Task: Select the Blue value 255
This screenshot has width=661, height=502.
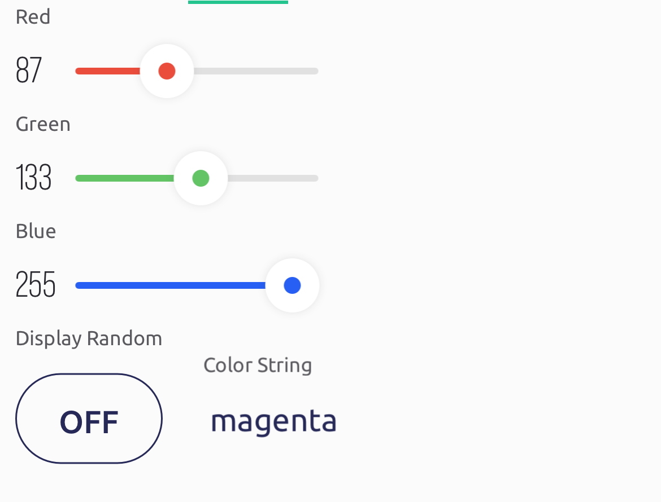Action: click(x=36, y=284)
